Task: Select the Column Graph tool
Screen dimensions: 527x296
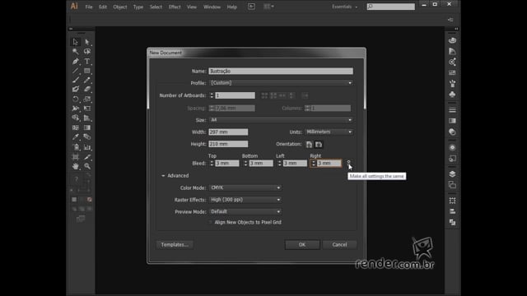Action: (x=87, y=147)
